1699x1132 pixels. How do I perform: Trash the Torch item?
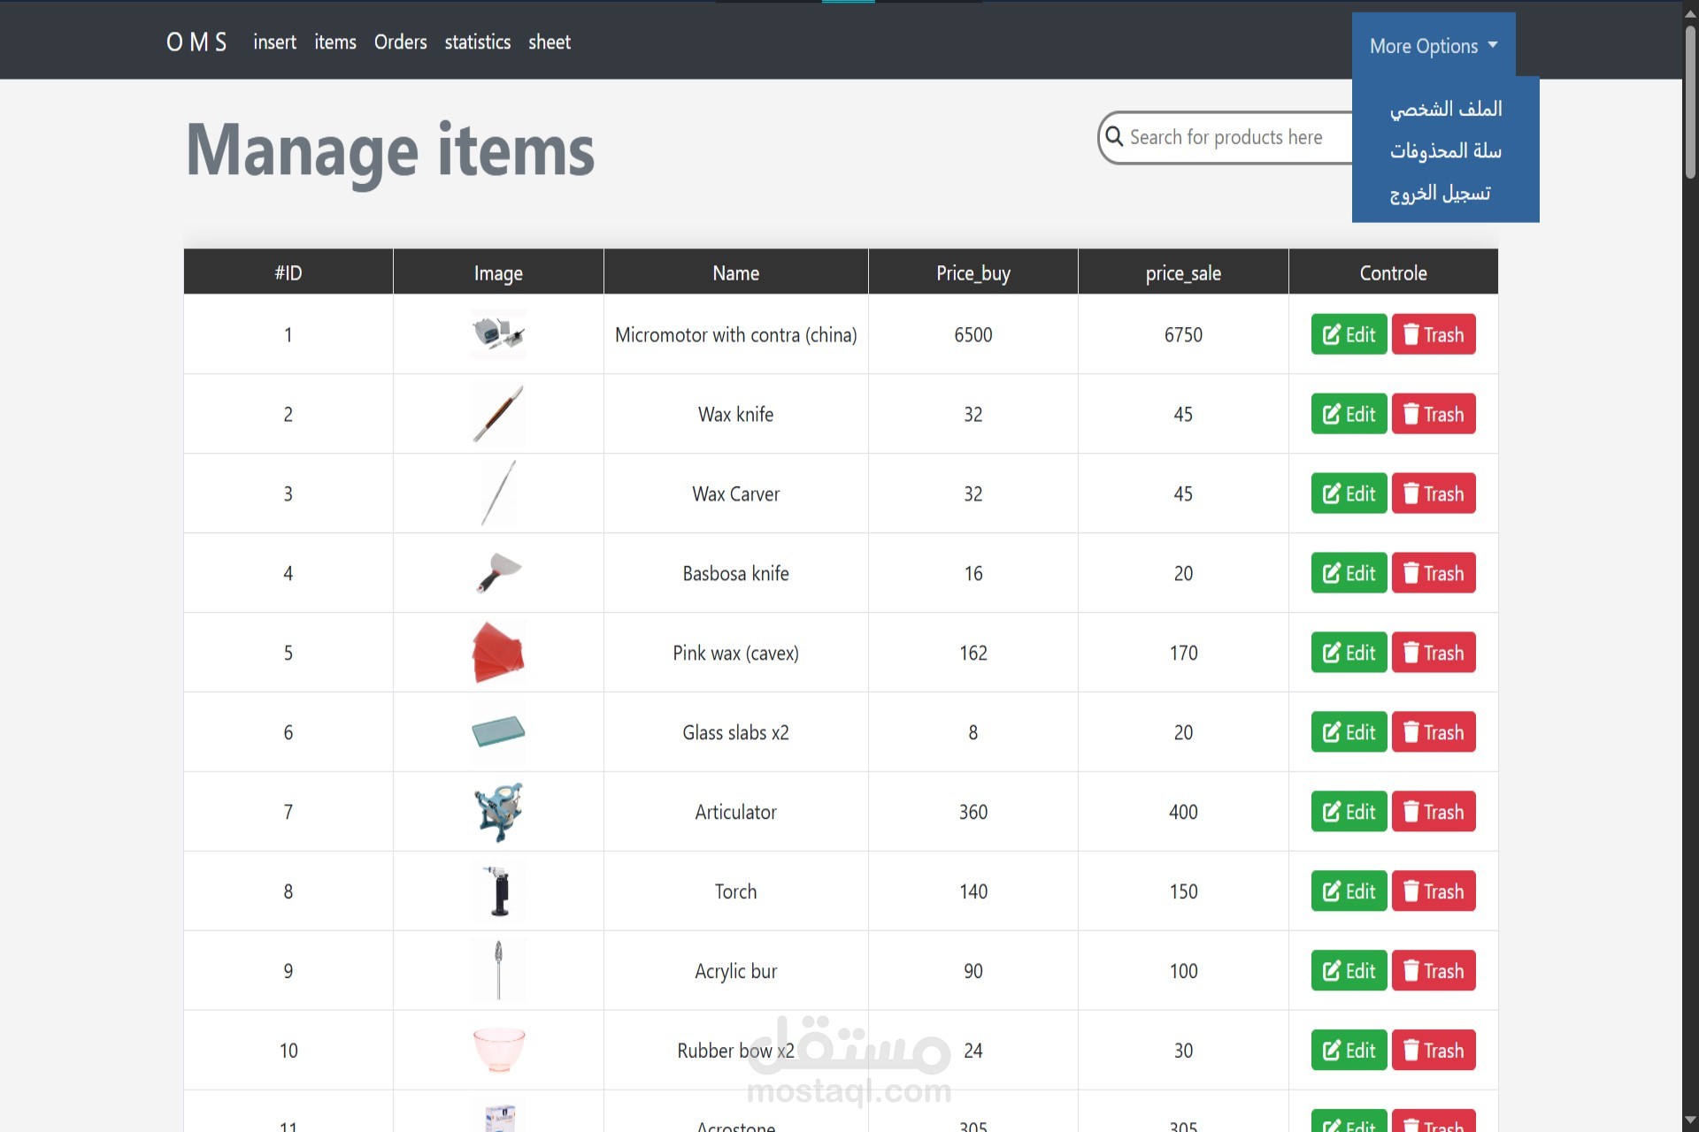[x=1434, y=891]
